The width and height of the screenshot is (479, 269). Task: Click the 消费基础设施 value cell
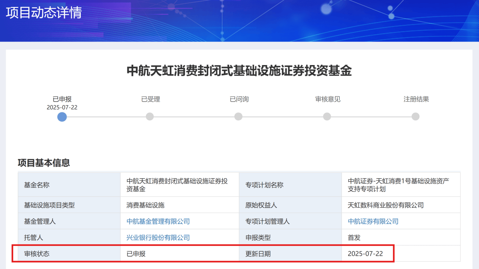180,205
